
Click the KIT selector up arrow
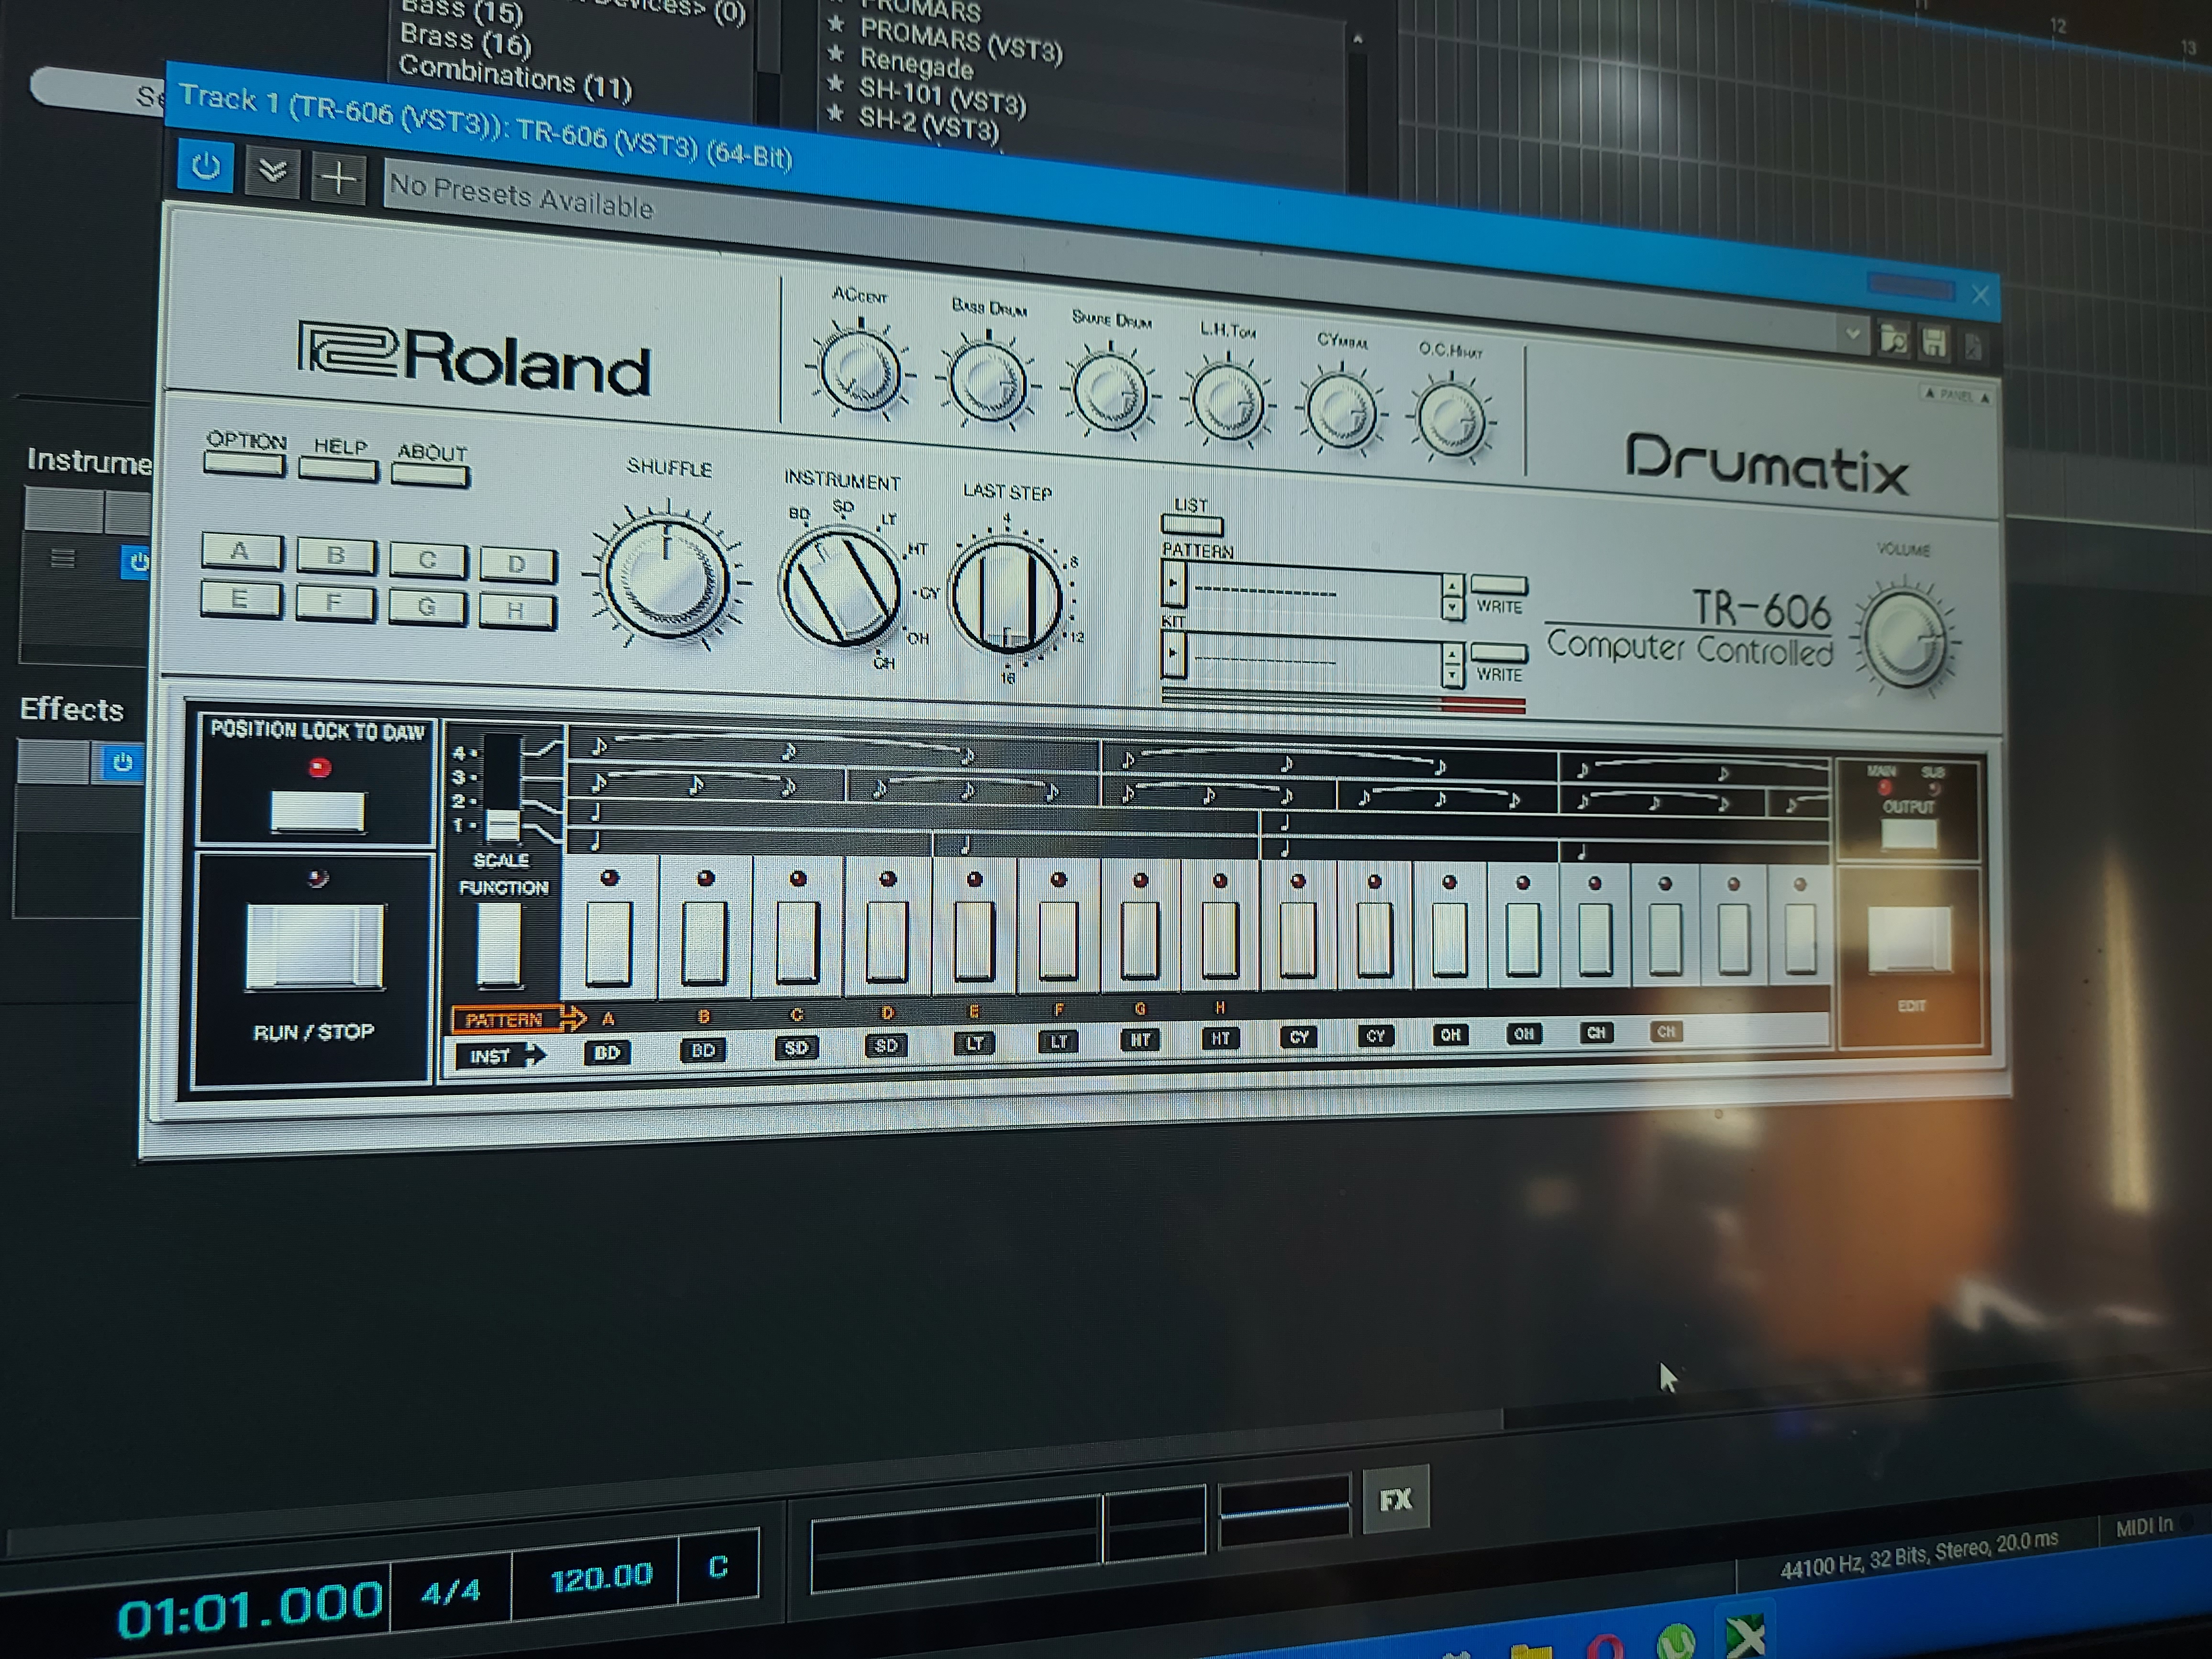click(x=1452, y=655)
